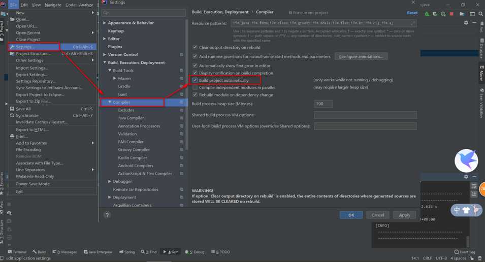Click red Stop button in toolbar
Screen dimensions: 485x262
tap(451, 14)
